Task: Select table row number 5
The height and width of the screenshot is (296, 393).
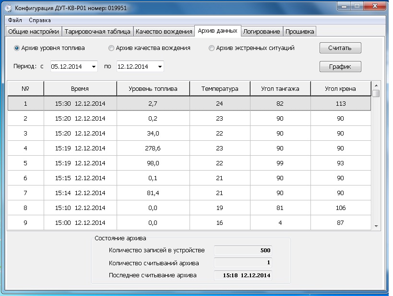Action: pos(189,163)
